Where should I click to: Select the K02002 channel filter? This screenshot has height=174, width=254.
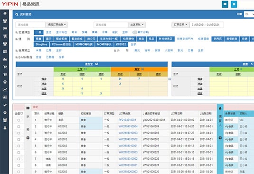121,44
